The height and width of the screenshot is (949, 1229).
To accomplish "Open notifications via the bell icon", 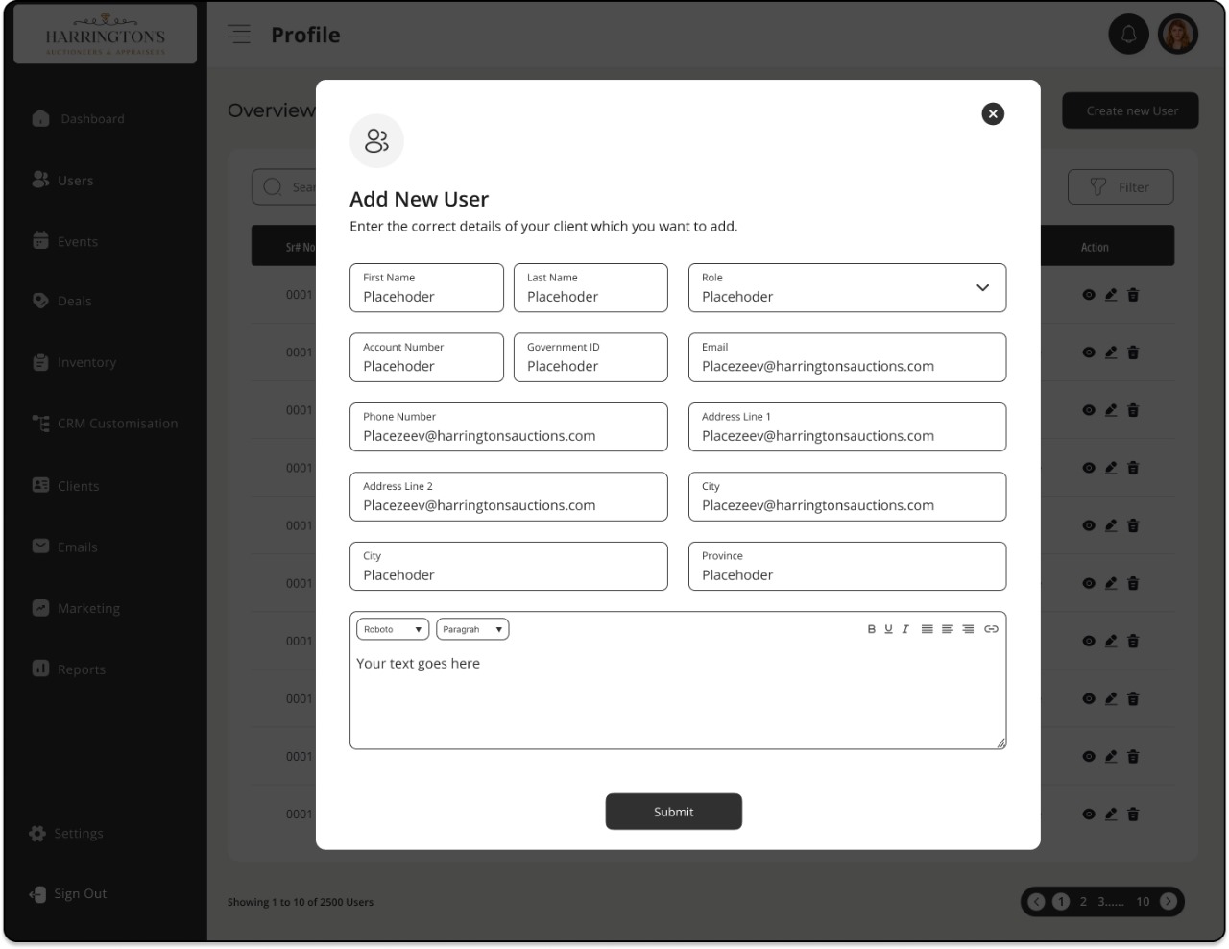I will tap(1128, 36).
